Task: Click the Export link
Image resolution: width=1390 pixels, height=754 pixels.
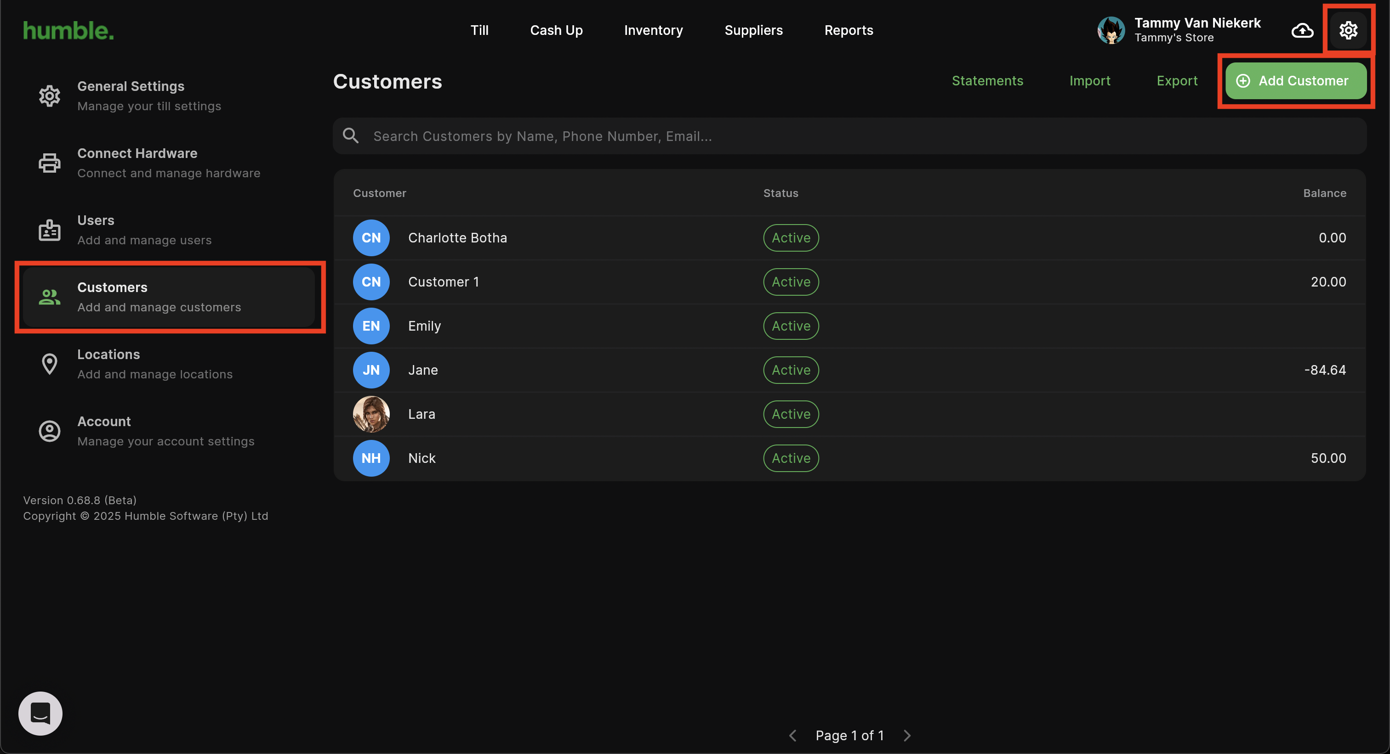Action: pyautogui.click(x=1177, y=81)
